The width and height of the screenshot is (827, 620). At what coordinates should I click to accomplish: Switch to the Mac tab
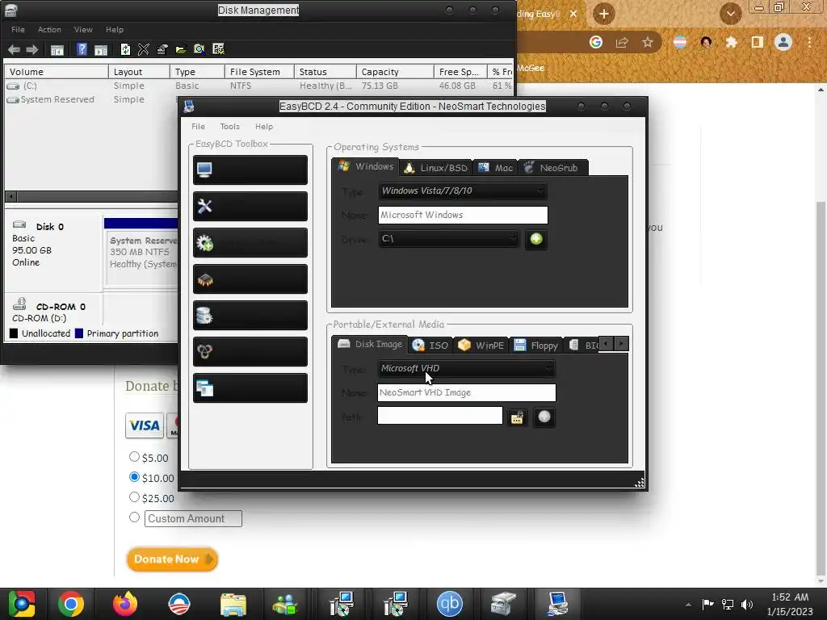(496, 168)
